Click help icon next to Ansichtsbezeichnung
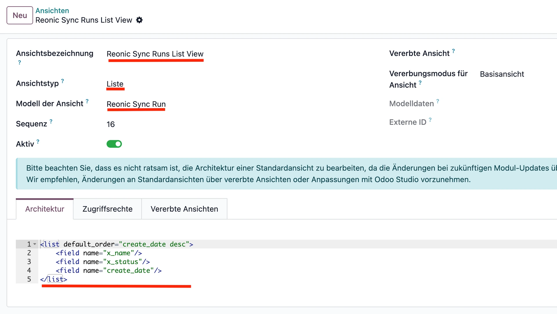 [x=19, y=62]
